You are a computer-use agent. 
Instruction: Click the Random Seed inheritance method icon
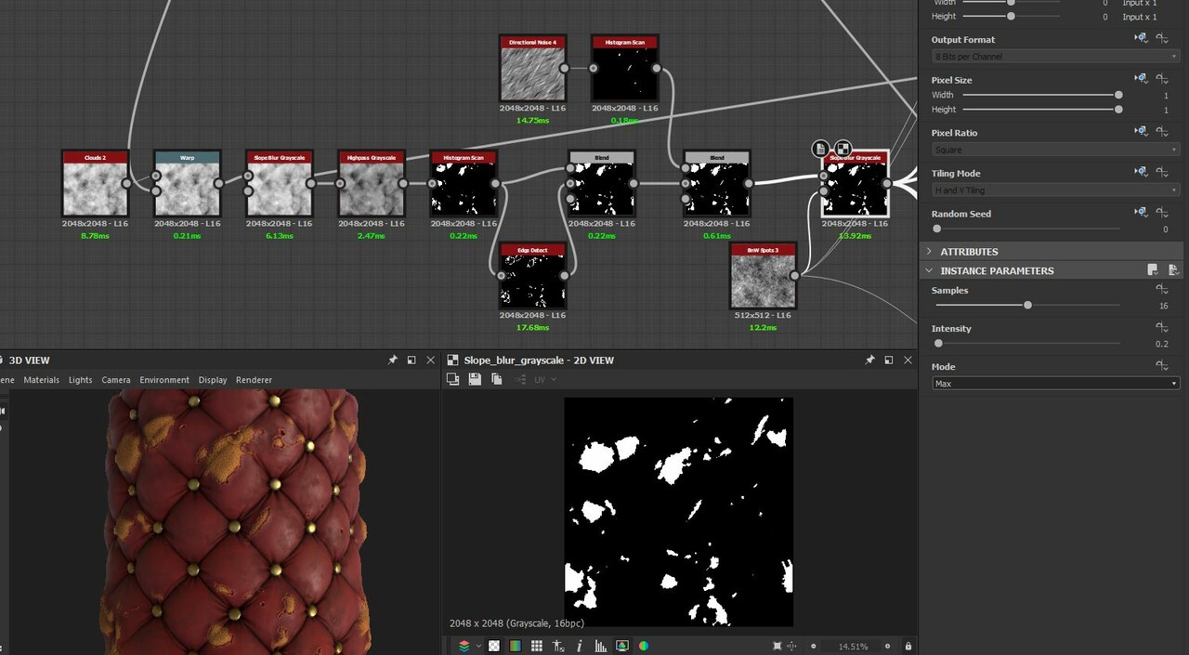1141,214
